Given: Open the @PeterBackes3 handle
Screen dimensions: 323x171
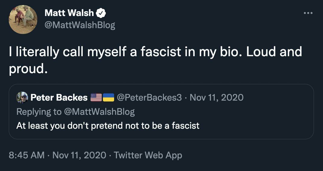Looking at the screenshot, I should point(149,97).
